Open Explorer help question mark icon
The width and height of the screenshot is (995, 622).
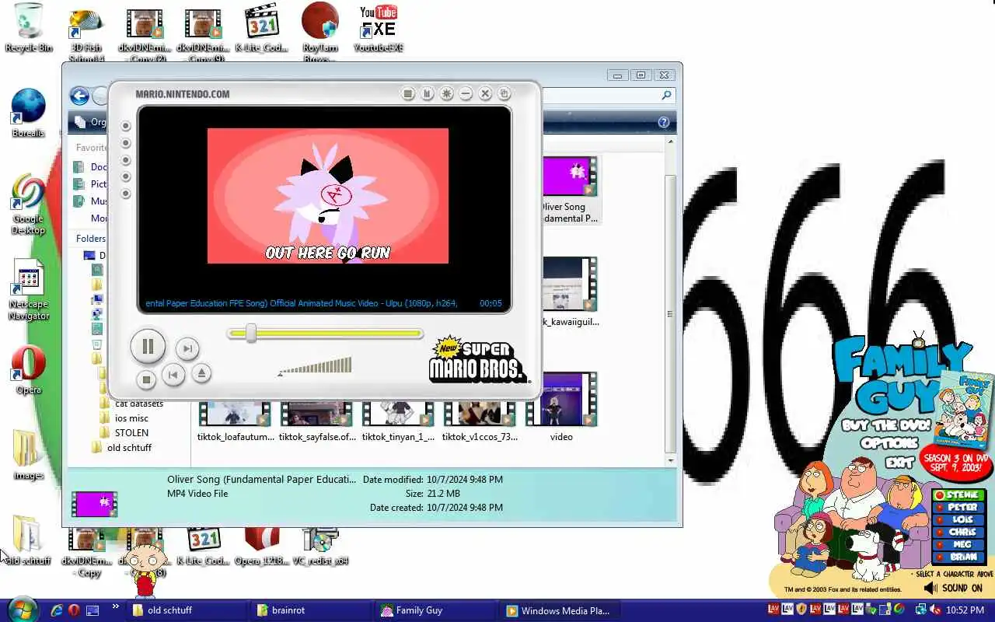pos(664,122)
